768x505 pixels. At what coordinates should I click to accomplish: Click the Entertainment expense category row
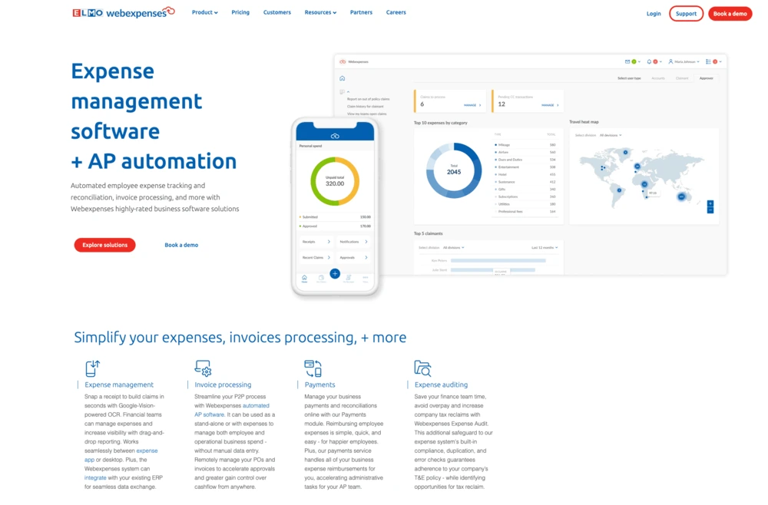525,167
